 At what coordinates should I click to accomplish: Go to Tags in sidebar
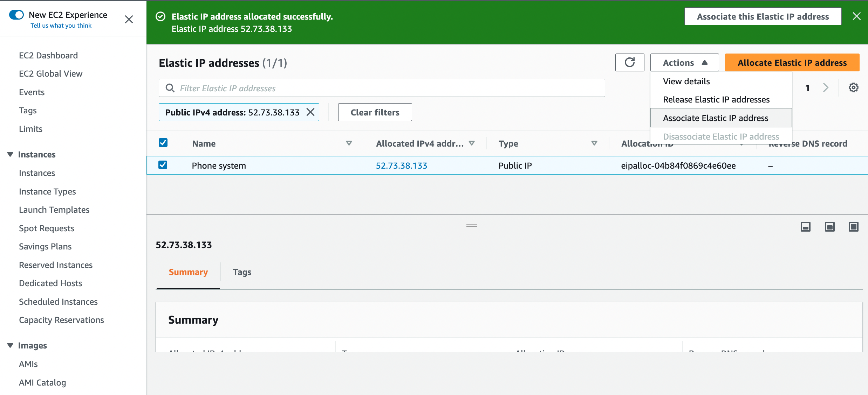click(x=28, y=110)
